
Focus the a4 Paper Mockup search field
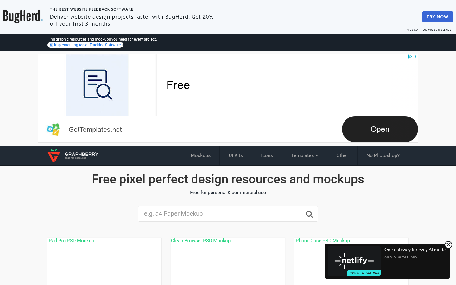coord(219,214)
